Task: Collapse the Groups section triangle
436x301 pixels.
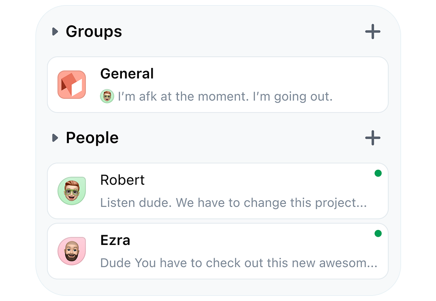Action: pyautogui.click(x=55, y=31)
